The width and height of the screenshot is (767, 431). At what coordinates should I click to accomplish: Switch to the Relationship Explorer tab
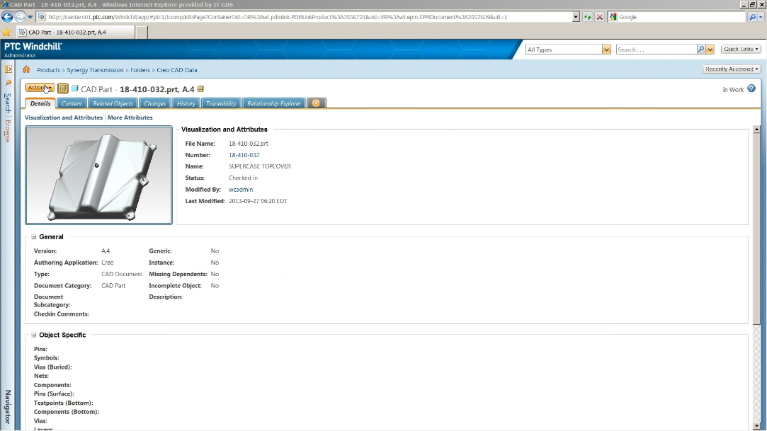[x=274, y=103]
